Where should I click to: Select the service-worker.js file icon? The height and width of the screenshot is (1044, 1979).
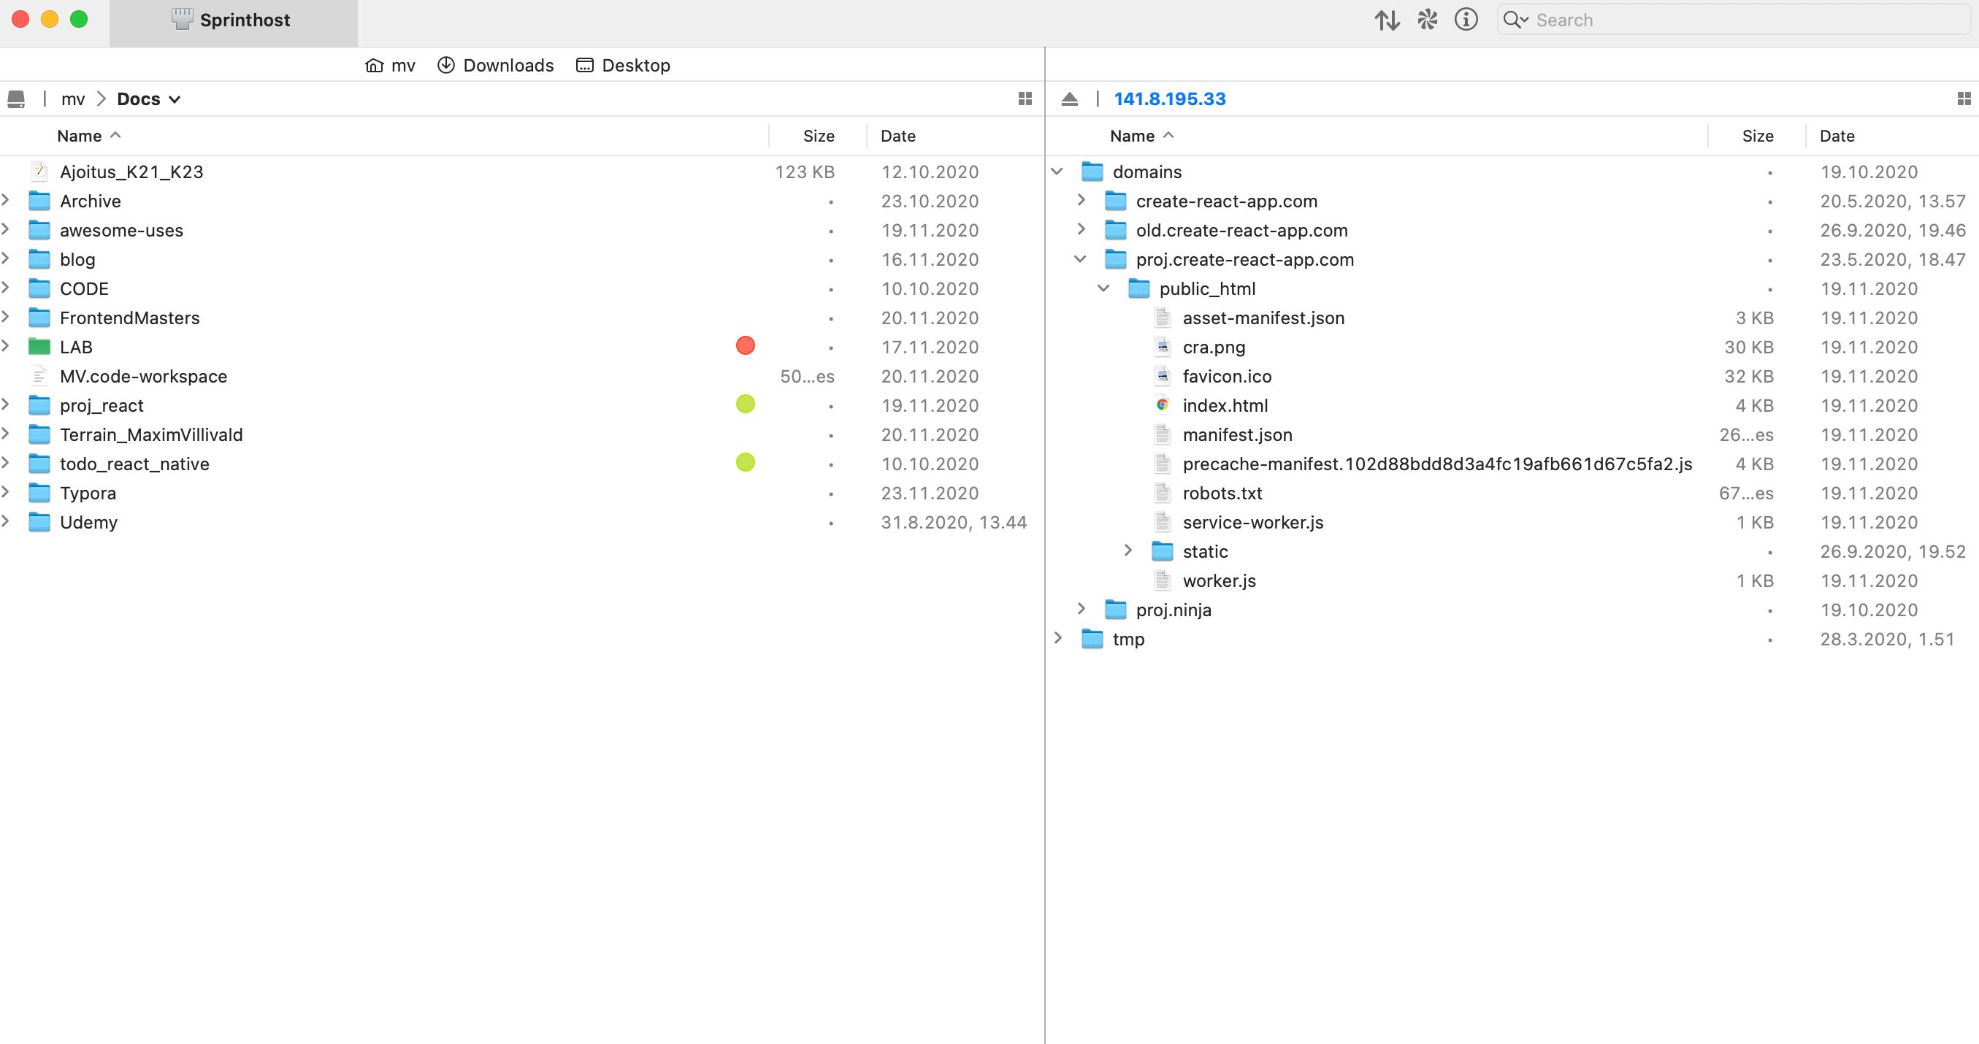pos(1163,521)
